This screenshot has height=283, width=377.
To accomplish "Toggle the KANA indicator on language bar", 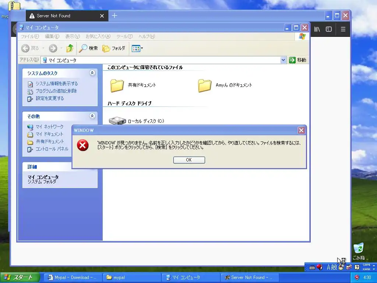I will coord(366,269).
